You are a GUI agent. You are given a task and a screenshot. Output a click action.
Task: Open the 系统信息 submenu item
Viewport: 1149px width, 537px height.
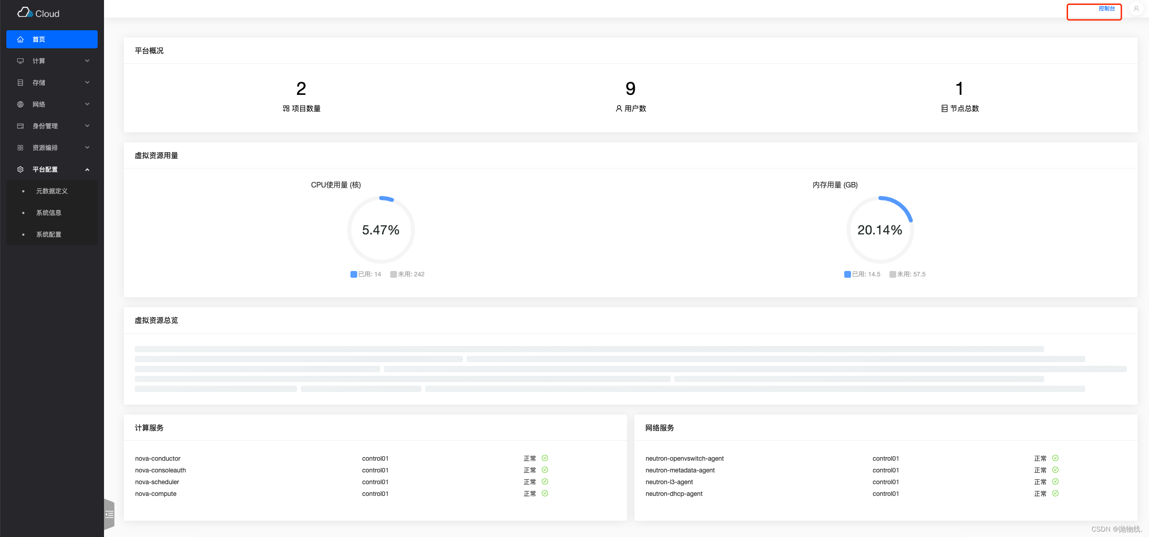click(x=49, y=213)
